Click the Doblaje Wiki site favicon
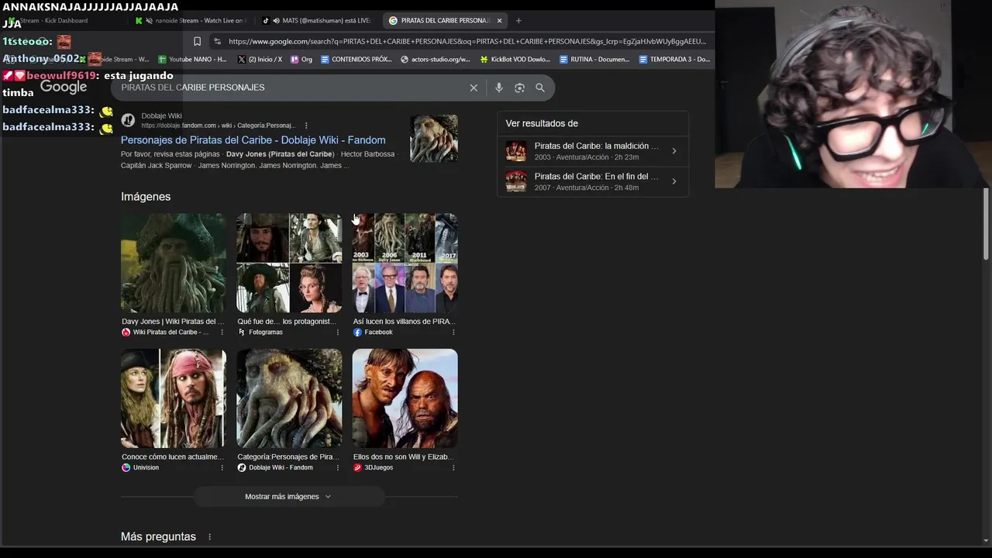 coord(128,120)
